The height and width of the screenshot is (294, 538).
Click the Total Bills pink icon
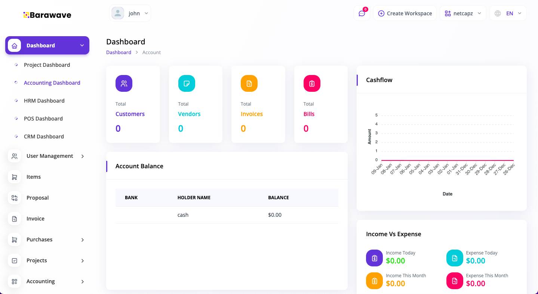point(312,83)
